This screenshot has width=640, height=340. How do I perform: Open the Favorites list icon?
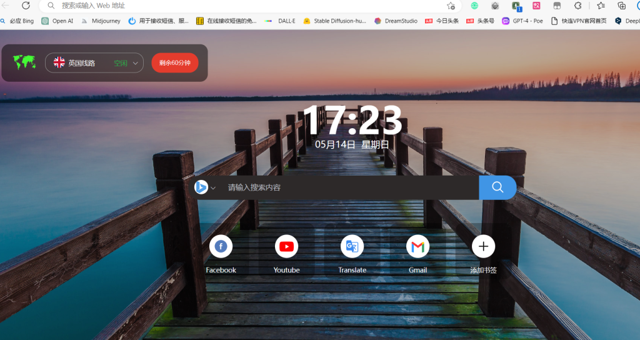601,6
